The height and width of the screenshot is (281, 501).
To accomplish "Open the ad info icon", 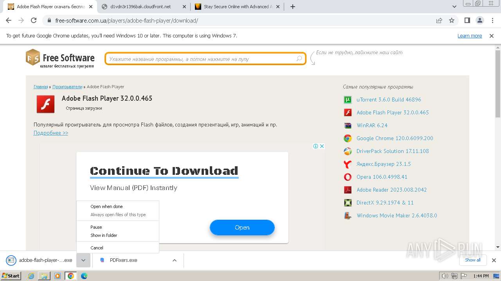I will click(315, 146).
